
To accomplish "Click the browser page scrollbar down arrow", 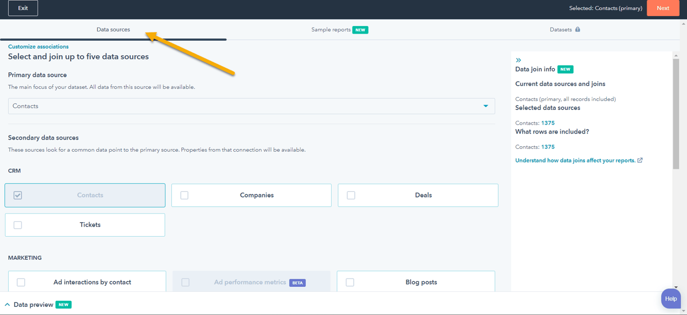I will (684, 311).
